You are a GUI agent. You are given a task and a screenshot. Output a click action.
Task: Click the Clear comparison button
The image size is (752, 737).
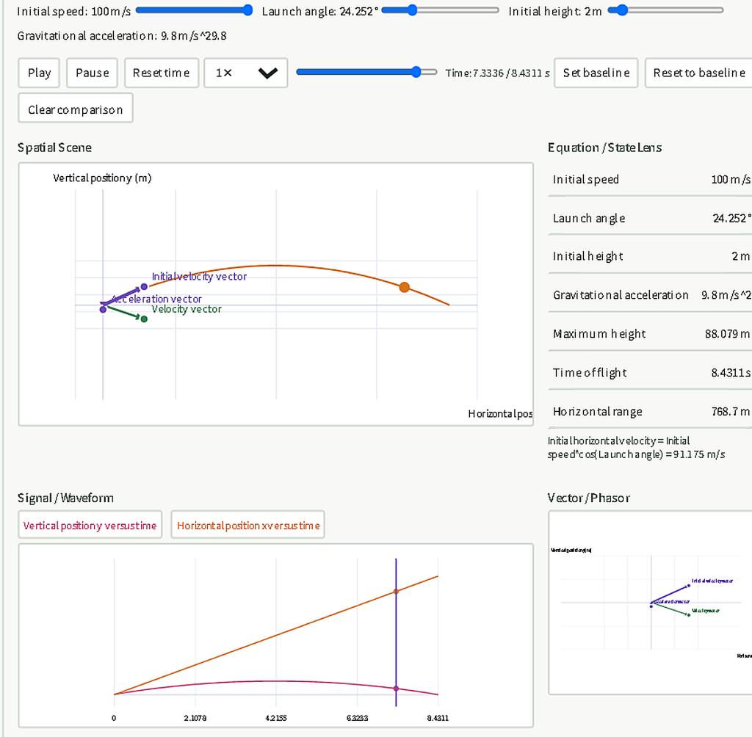[76, 108]
